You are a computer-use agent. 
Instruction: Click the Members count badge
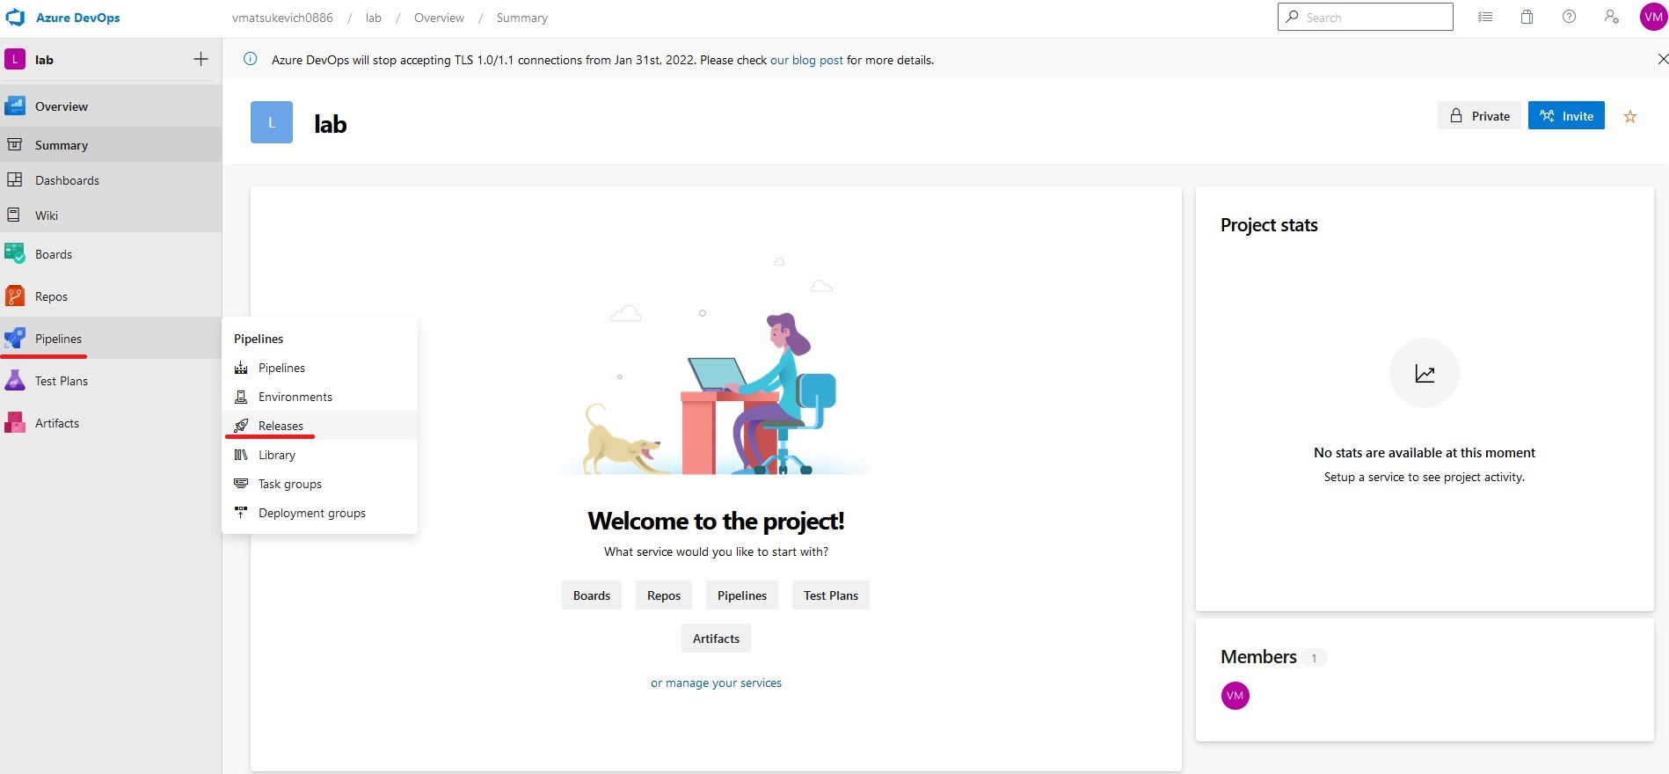point(1315,658)
